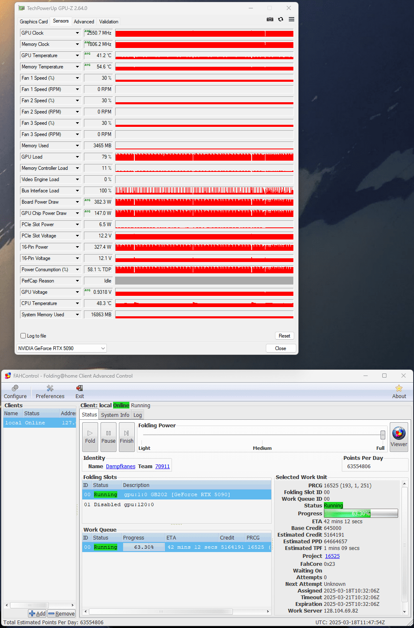Click the Exit icon in FAHControl
The width and height of the screenshot is (414, 628).
(x=80, y=392)
